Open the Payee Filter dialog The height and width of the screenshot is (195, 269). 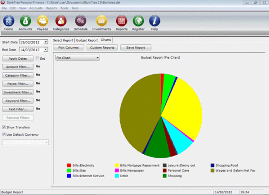pyautogui.click(x=18, y=84)
